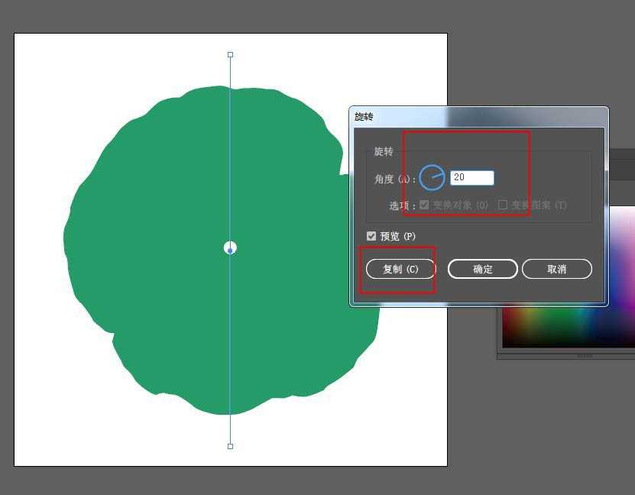Click the vertical blue guide line
The height and width of the screenshot is (495, 635).
point(230,153)
